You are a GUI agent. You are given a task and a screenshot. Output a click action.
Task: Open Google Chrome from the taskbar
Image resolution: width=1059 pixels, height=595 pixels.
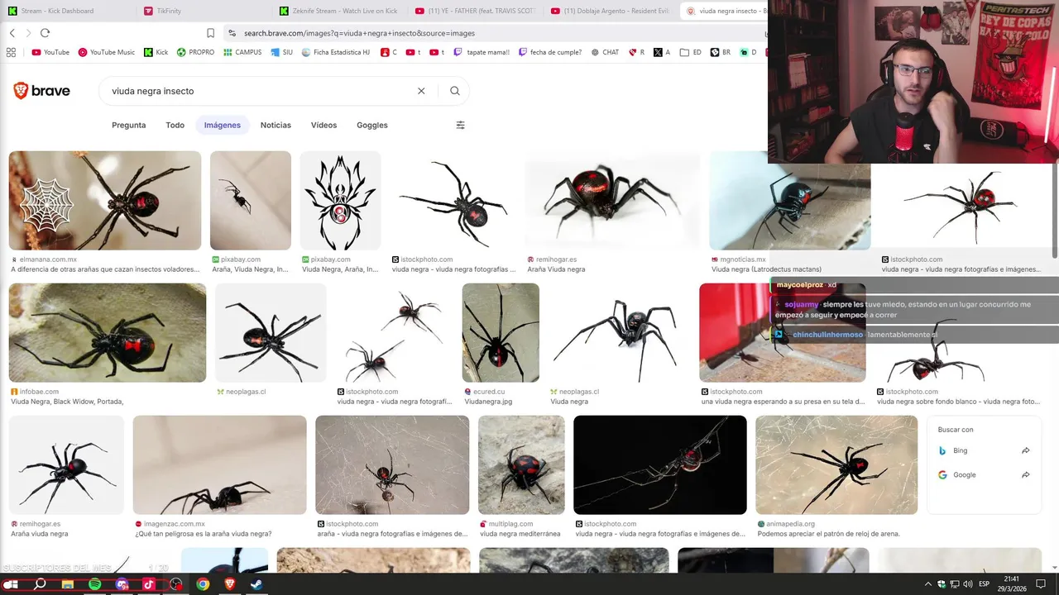pos(203,584)
